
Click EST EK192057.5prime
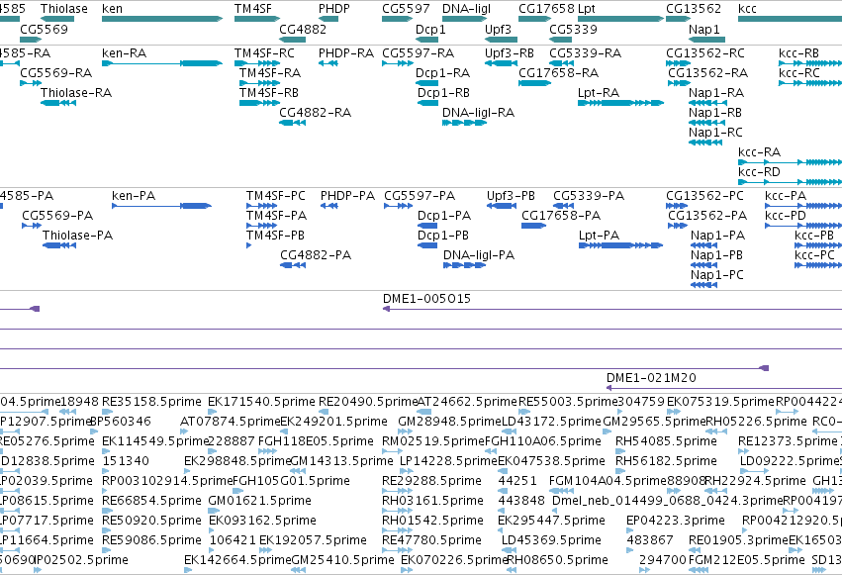coord(313,540)
